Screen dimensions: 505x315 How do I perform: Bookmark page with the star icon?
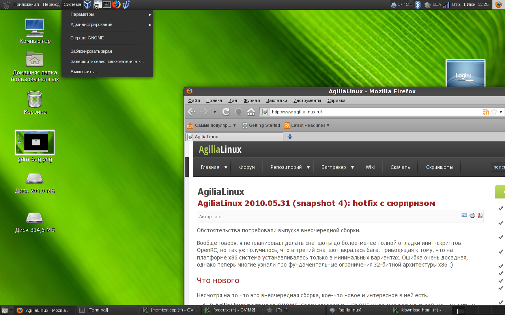point(494,112)
